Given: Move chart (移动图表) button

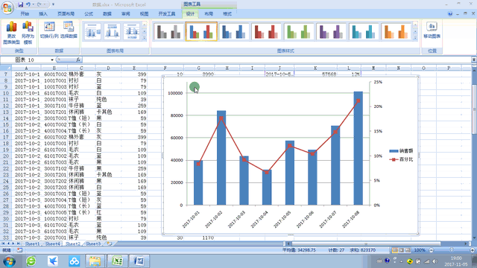Looking at the screenshot, I should (432, 30).
